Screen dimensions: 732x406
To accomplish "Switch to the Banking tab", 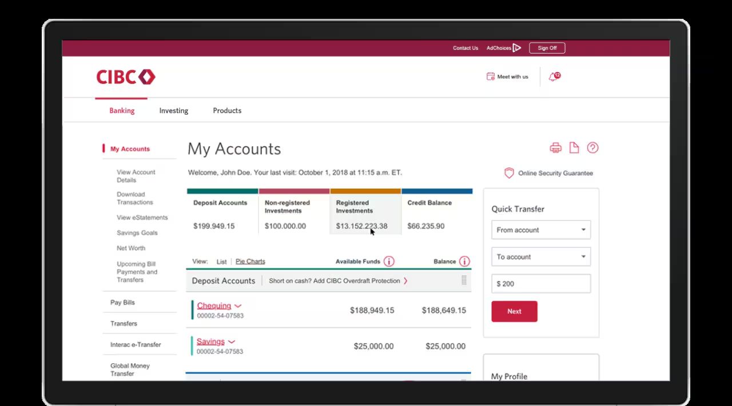I will click(122, 111).
